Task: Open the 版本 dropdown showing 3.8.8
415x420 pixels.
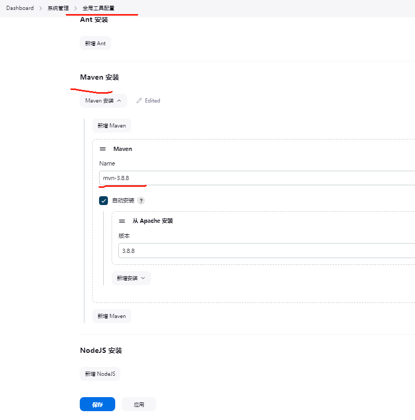Action: tap(266, 251)
